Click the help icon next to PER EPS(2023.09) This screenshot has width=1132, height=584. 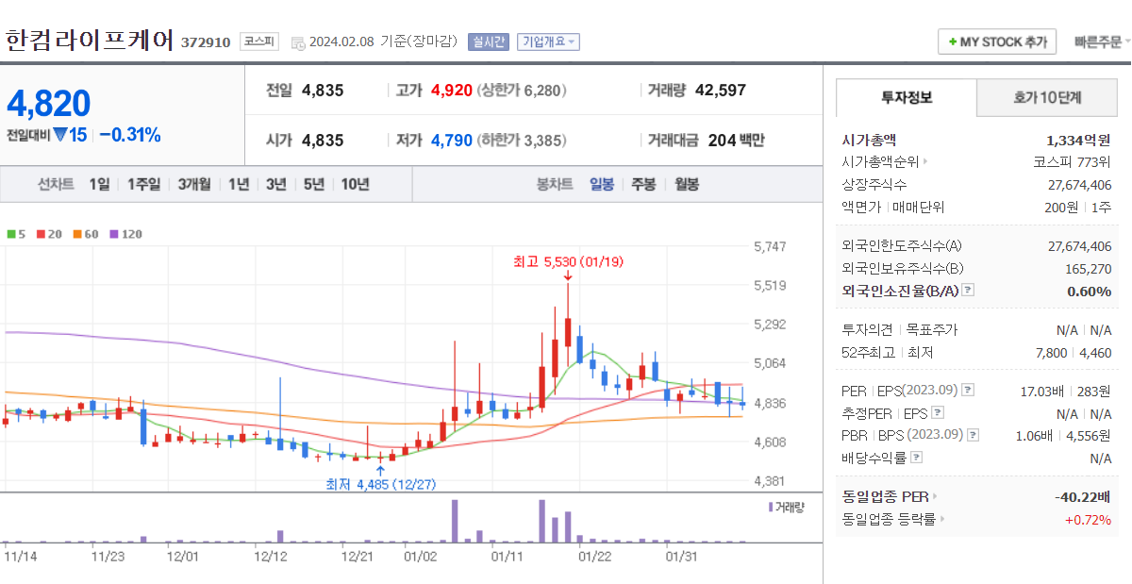click(x=968, y=390)
